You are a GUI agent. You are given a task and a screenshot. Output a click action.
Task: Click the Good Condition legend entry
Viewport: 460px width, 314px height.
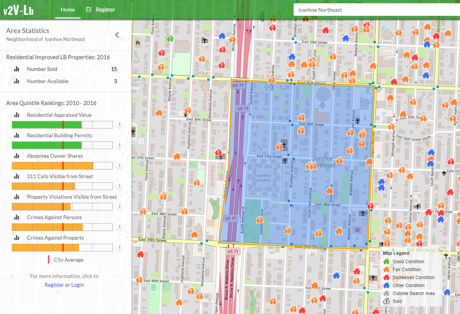click(404, 261)
